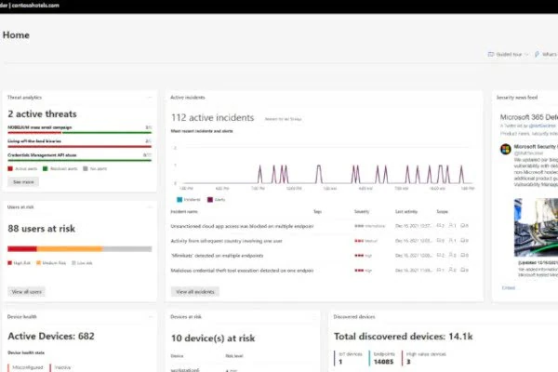Click user scope icon in infrequent country row
Viewport: 558px width, 372px height.
(452, 241)
